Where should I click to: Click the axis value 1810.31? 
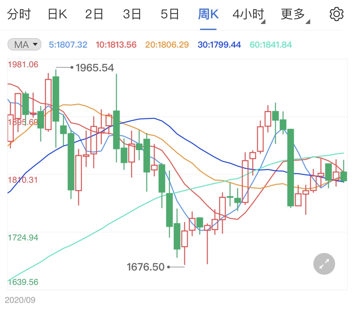coord(23,180)
